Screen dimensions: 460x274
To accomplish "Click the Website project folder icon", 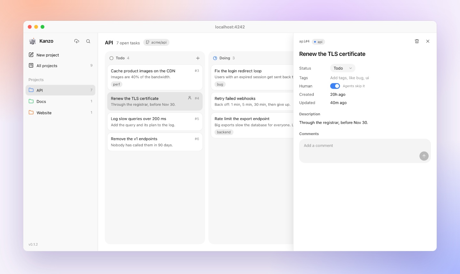I will tap(31, 112).
